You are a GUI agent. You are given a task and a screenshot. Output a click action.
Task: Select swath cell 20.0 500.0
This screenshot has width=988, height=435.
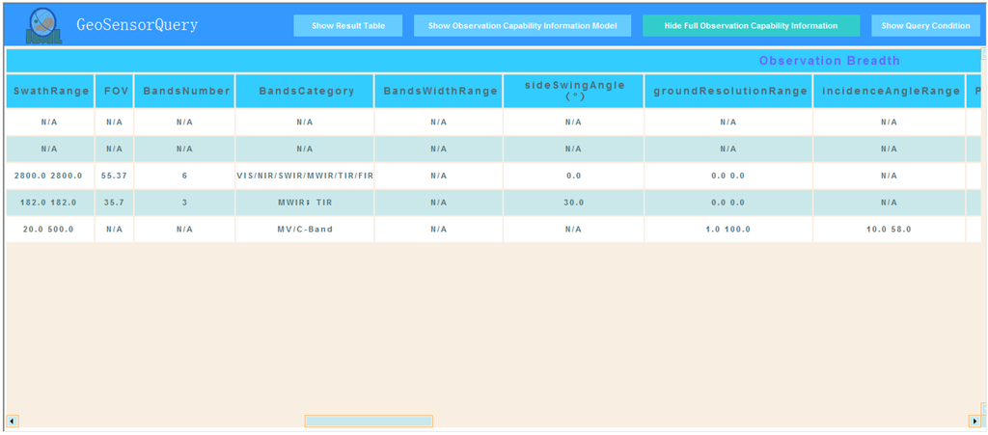pyautogui.click(x=48, y=230)
